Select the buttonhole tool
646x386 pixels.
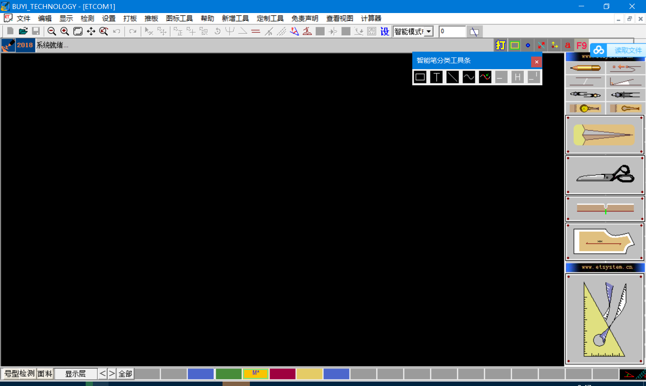pos(625,108)
